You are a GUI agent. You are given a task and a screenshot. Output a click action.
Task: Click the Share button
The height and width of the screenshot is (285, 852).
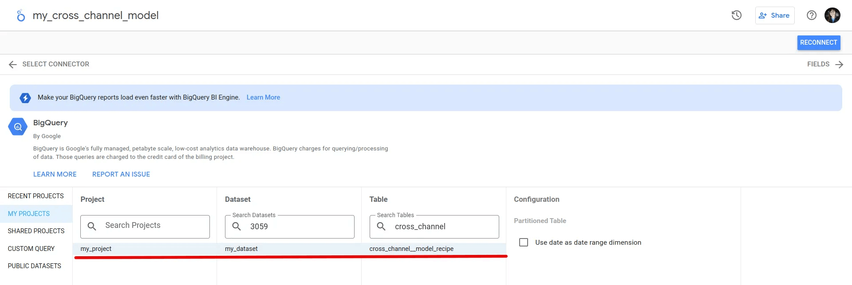tap(775, 15)
